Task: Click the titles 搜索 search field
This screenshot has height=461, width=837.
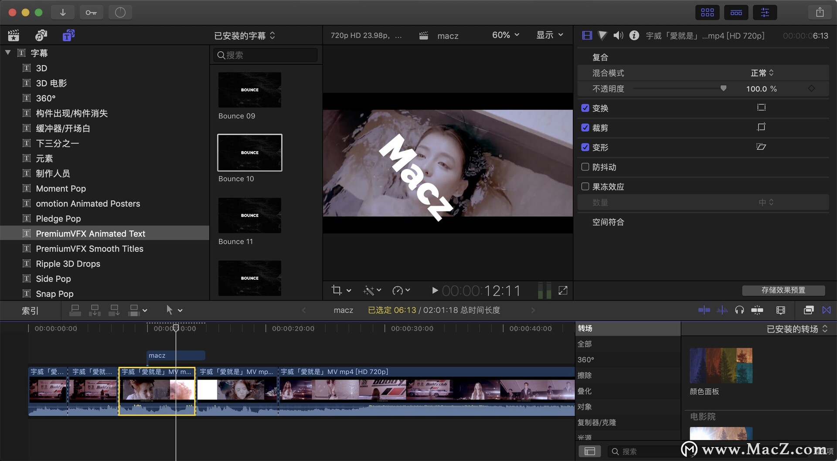Action: point(265,55)
